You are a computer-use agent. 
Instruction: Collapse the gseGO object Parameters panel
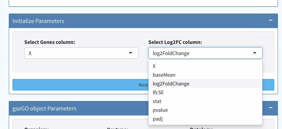(x=271, y=108)
